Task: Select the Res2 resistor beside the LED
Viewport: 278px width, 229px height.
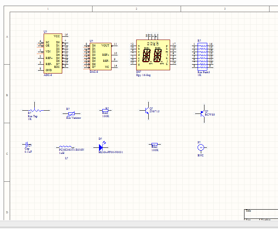Action: tap(155, 144)
